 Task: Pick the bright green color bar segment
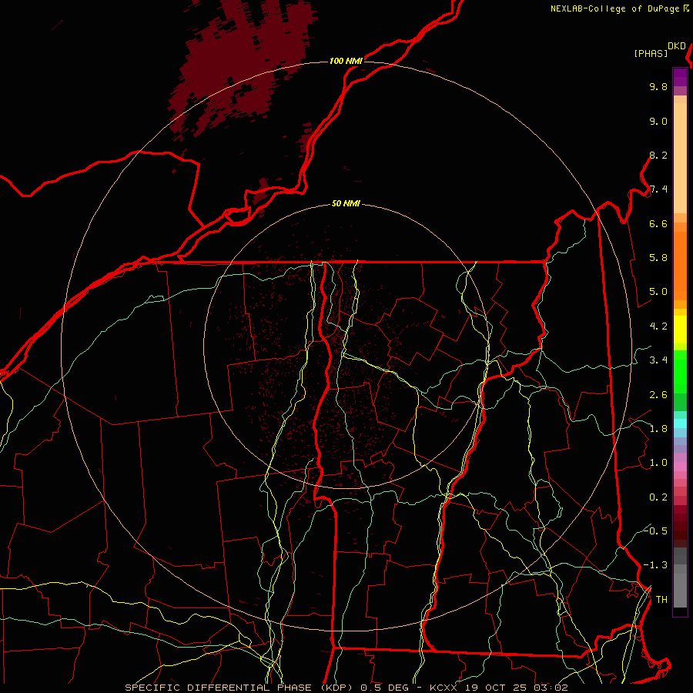pyautogui.click(x=680, y=373)
